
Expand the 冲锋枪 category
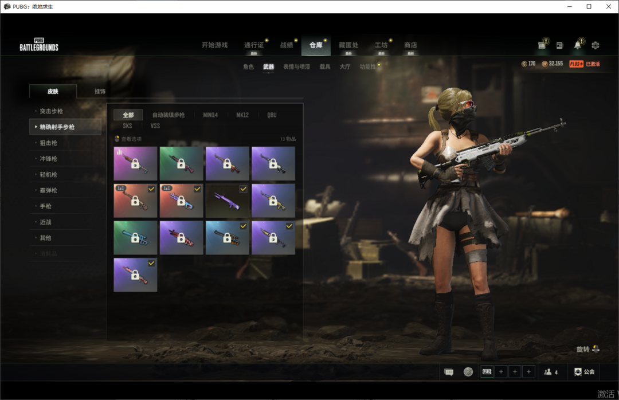click(x=65, y=158)
